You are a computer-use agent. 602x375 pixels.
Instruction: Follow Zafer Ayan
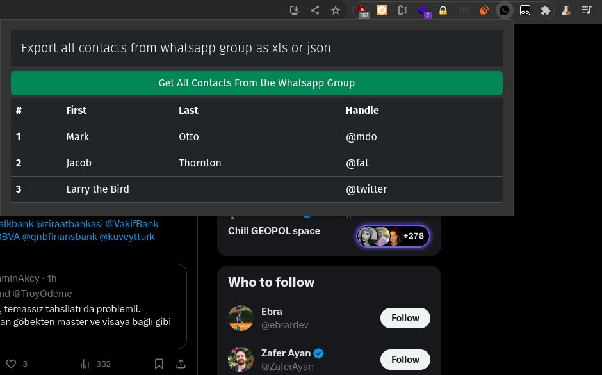click(405, 359)
